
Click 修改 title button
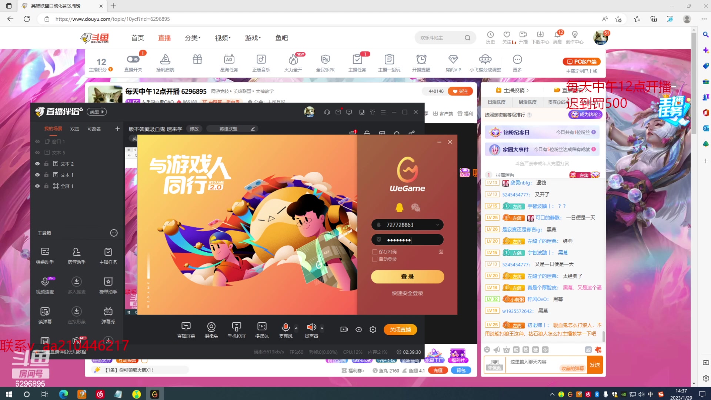pos(194,129)
